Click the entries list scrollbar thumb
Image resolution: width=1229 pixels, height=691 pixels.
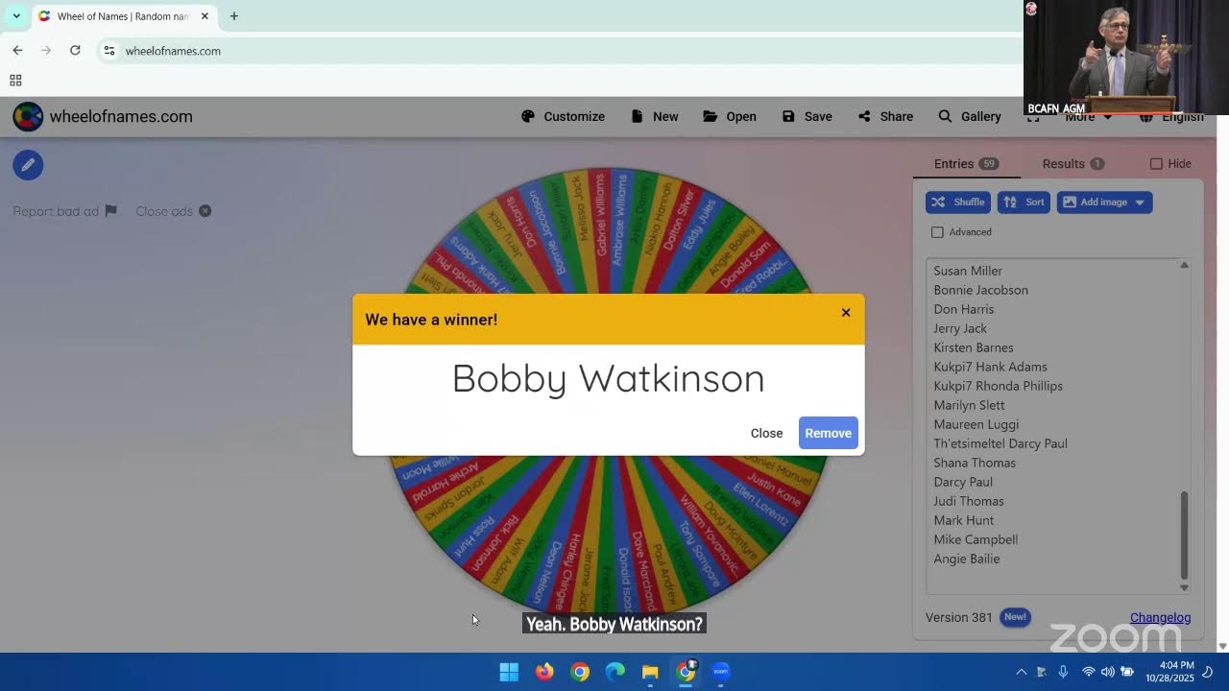point(1184,535)
